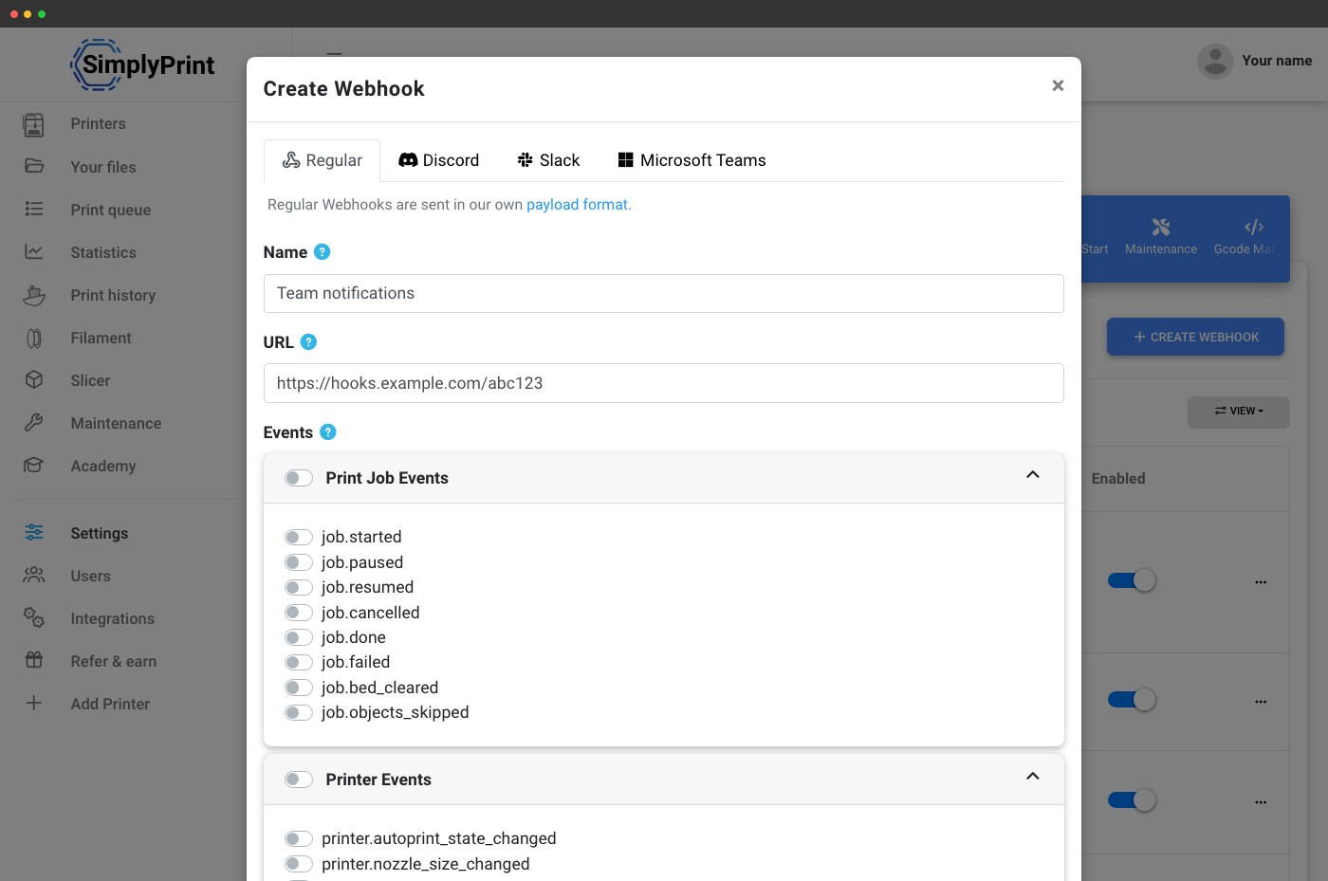Click the Name field help icon
The image size is (1328, 881).
322,251
